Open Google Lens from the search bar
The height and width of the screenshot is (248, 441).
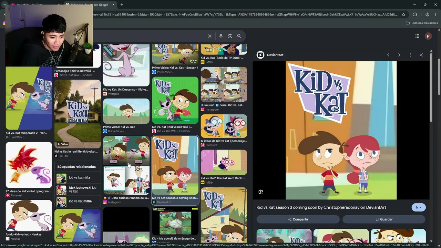click(x=230, y=36)
